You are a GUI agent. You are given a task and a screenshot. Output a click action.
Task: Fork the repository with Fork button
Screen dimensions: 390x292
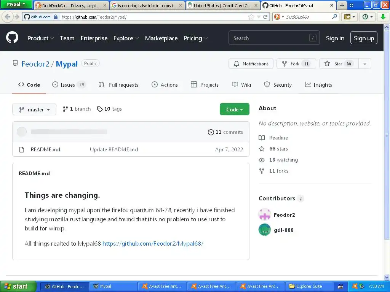pos(296,64)
